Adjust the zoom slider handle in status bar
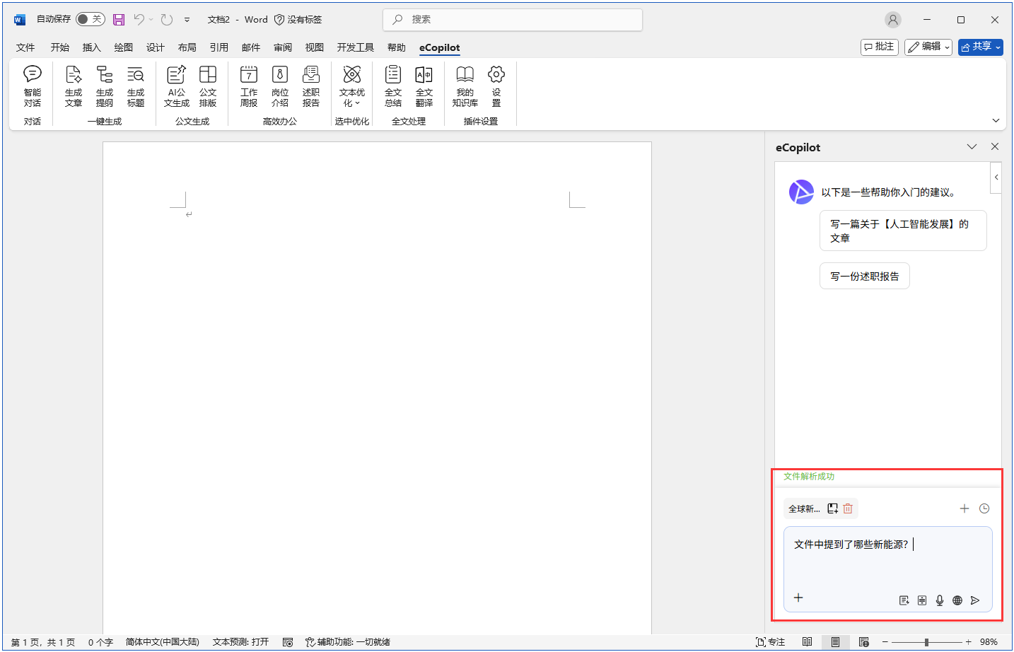The height and width of the screenshot is (652, 1014). tap(926, 642)
